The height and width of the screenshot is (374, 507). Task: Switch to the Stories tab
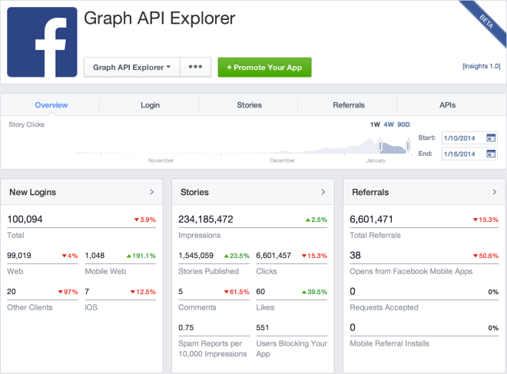250,105
